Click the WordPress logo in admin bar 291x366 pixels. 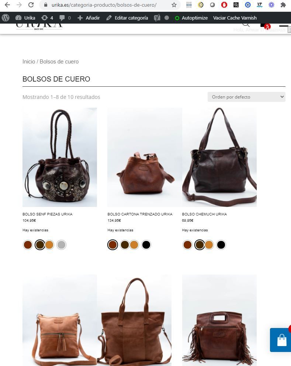[x=6, y=18]
